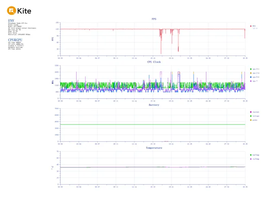Viewport: 273px width, 203px height.
Task: Click the ENV section heading
Action: [x=11, y=20]
